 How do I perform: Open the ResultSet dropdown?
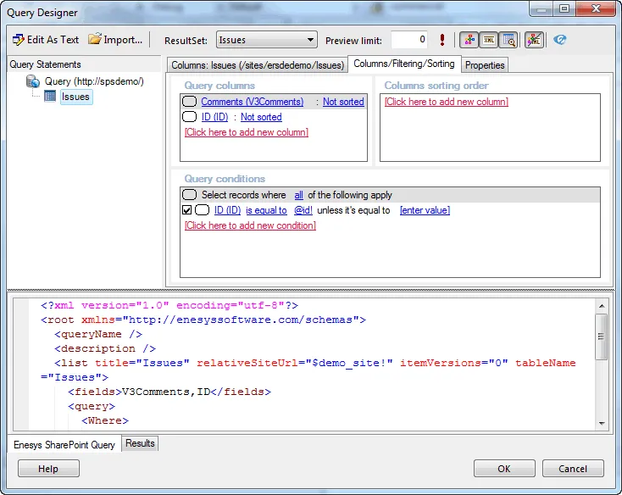266,40
